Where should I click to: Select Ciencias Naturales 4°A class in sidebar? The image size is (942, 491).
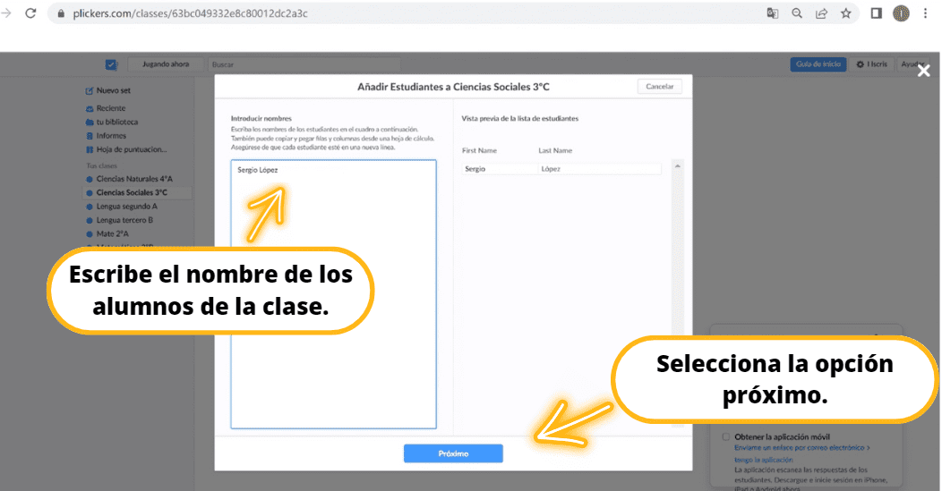pos(133,179)
